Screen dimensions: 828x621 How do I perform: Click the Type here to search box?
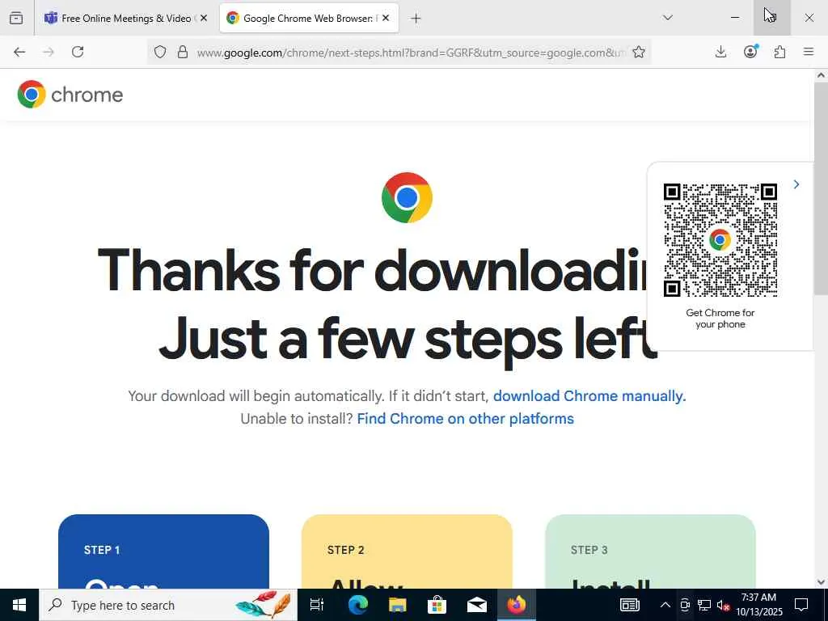168,605
